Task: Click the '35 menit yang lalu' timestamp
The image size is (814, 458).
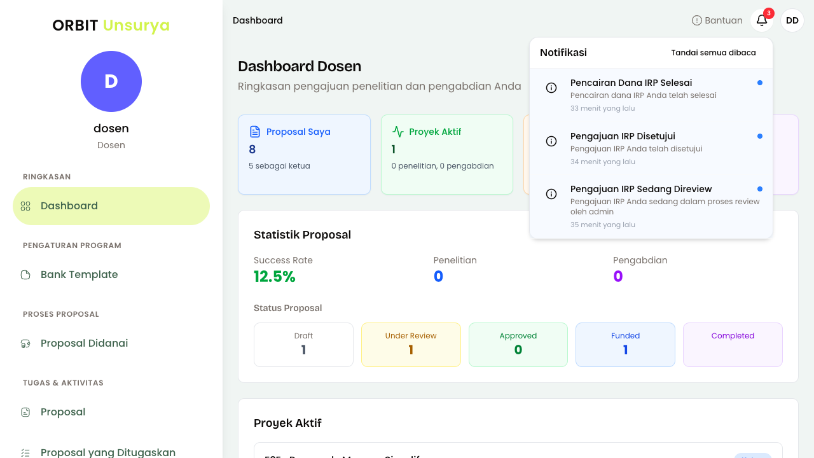Action: click(x=603, y=225)
